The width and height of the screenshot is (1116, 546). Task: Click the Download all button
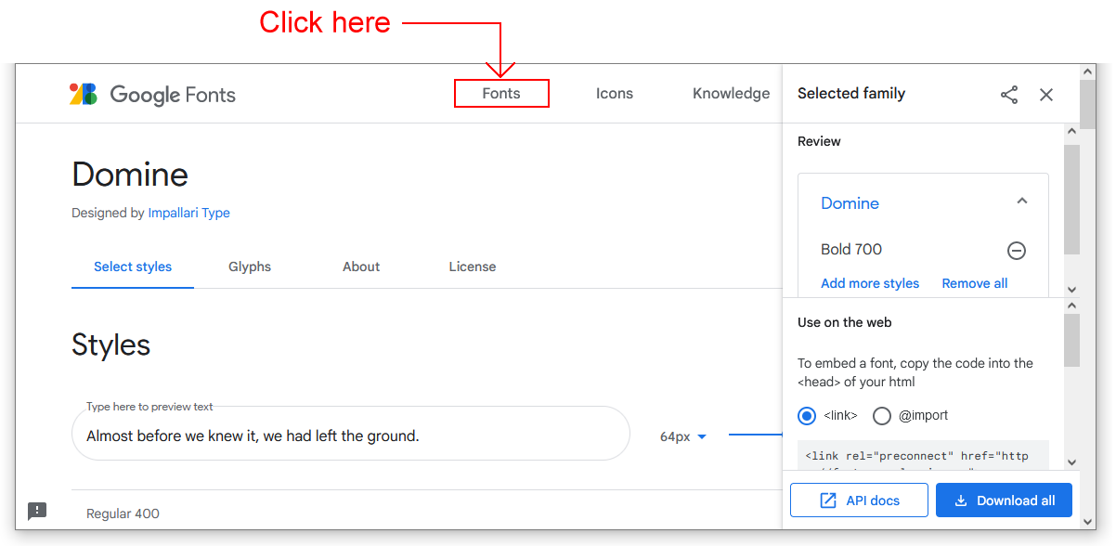1004,500
